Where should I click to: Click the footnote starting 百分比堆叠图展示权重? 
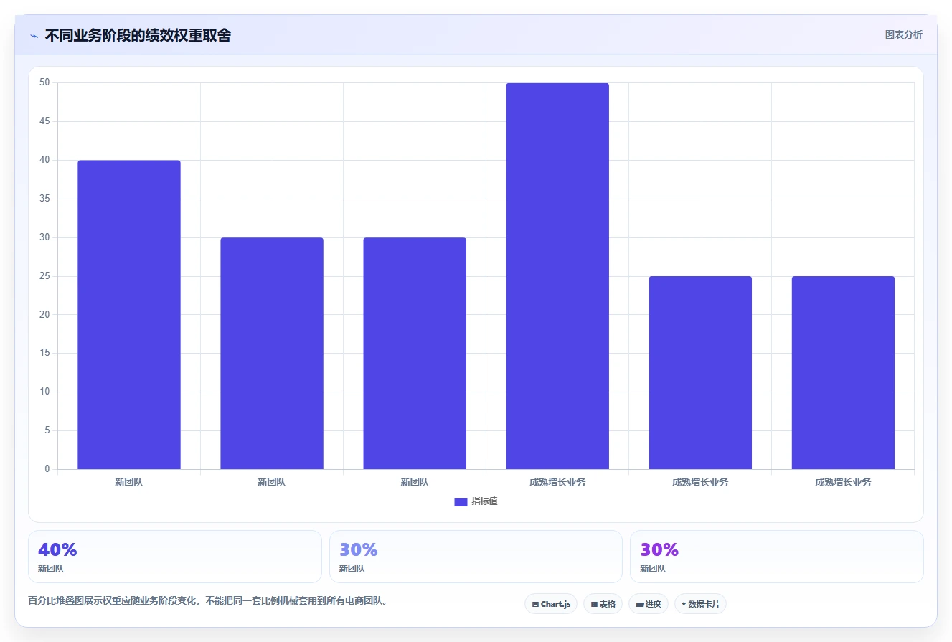(208, 601)
